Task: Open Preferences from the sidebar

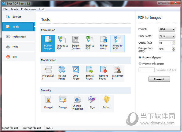Action: click(19, 37)
